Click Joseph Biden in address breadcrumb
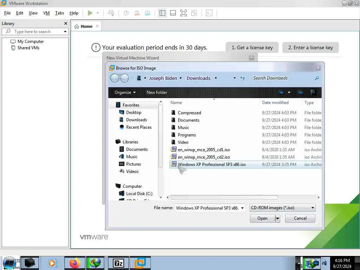 [163, 78]
